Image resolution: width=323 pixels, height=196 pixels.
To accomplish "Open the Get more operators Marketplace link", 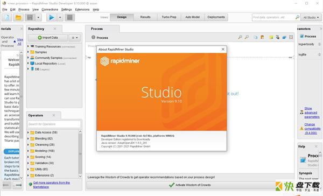I will [x=52, y=185].
